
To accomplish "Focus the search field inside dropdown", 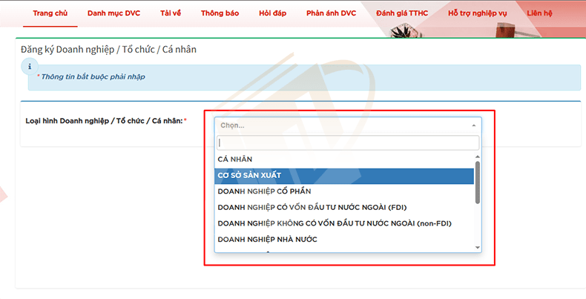I will click(347, 142).
